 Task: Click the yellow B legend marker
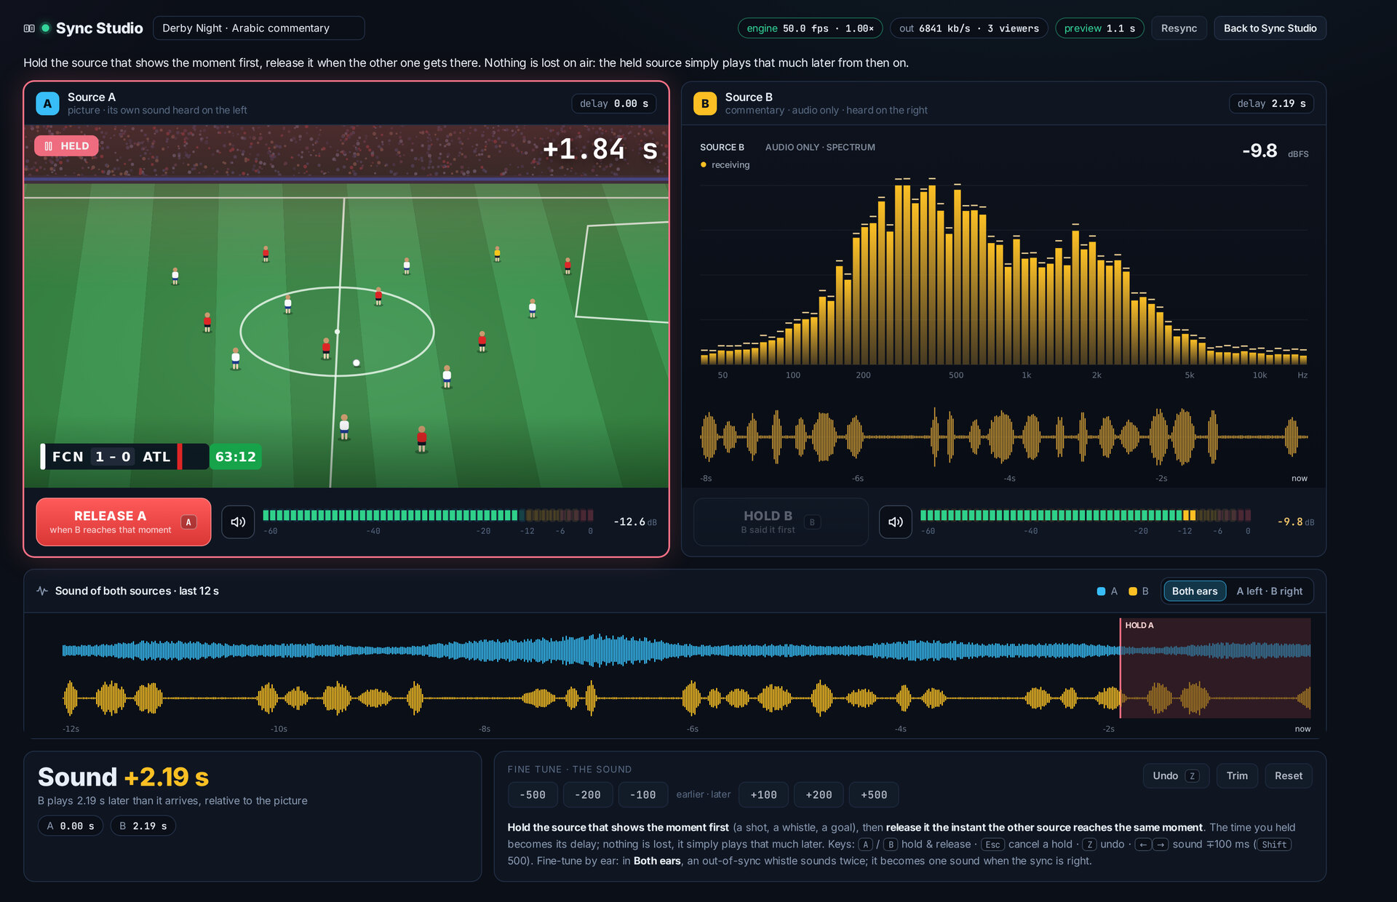point(1133,591)
